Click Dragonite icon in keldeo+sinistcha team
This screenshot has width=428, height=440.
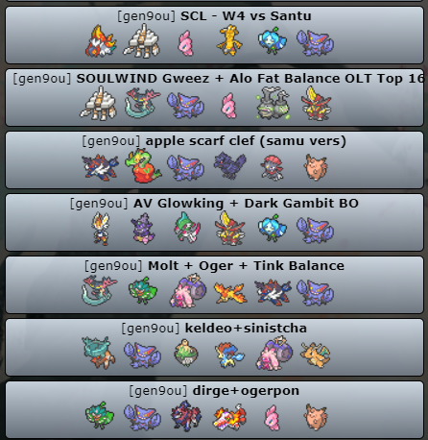316,354
